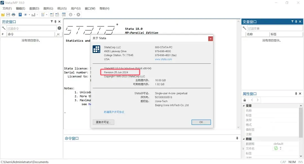Click the Results window scroll down arrow
Image resolution: width=304 pixels, height=164 pixels.
(238, 127)
